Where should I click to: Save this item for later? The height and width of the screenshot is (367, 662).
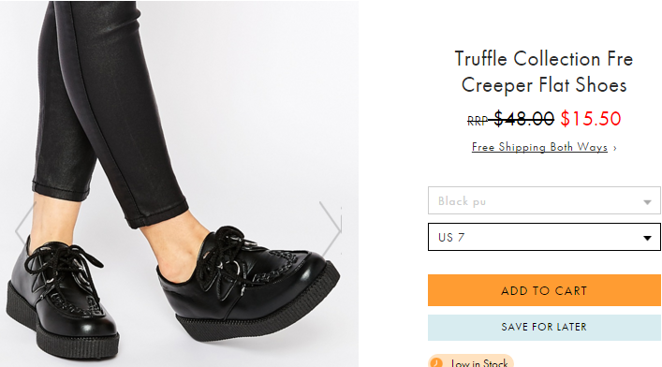pos(544,328)
